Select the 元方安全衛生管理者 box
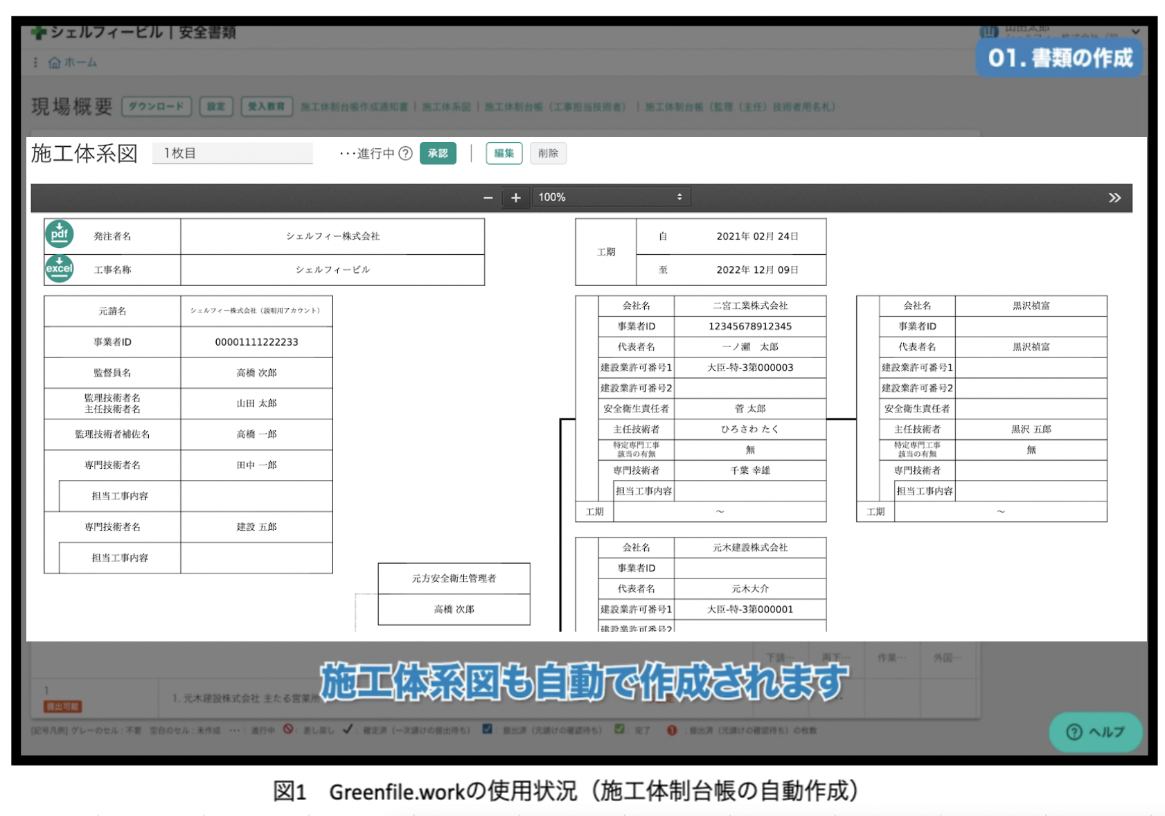1165x816 pixels. (x=454, y=578)
